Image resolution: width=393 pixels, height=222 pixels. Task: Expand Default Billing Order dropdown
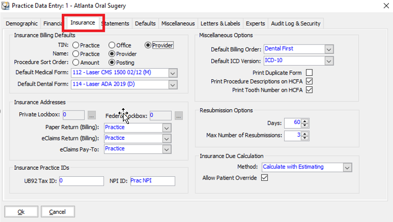[329, 49]
